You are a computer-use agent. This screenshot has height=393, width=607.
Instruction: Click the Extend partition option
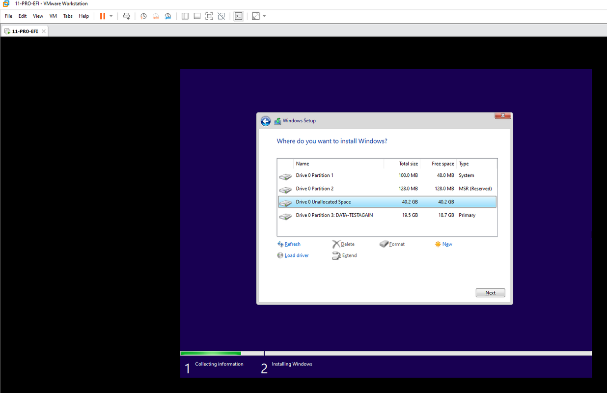(344, 255)
